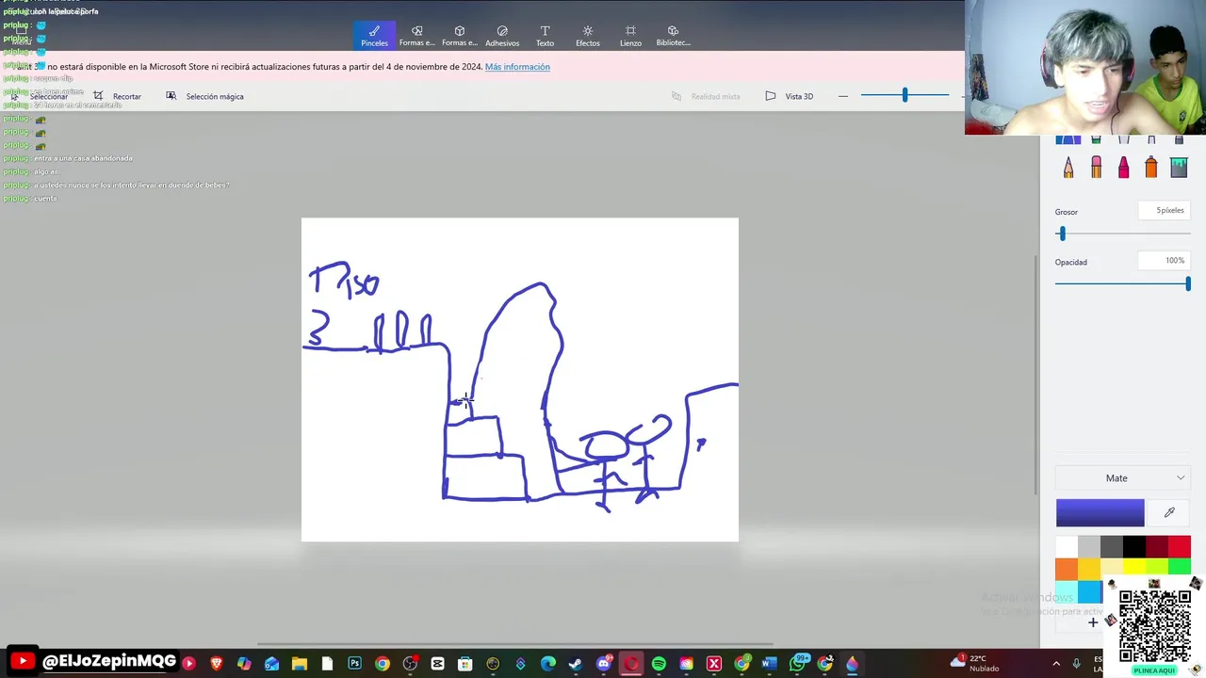Screen dimensions: 1206x678
Task: Select the pencil brush
Action: 1068,168
